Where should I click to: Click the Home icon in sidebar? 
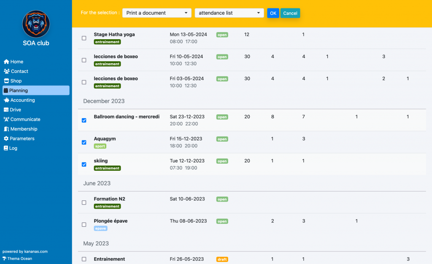[6, 62]
